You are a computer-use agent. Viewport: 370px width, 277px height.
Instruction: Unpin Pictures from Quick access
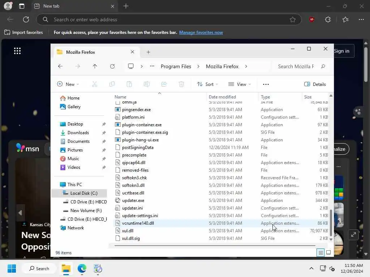[x=104, y=150]
